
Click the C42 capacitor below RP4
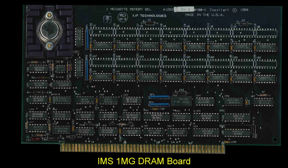156,109
